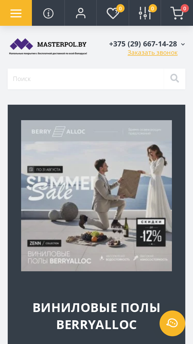This screenshot has width=193, height=344.
Task: Open the BerryAlloc Summer Sale banner image
Action: (x=97, y=196)
